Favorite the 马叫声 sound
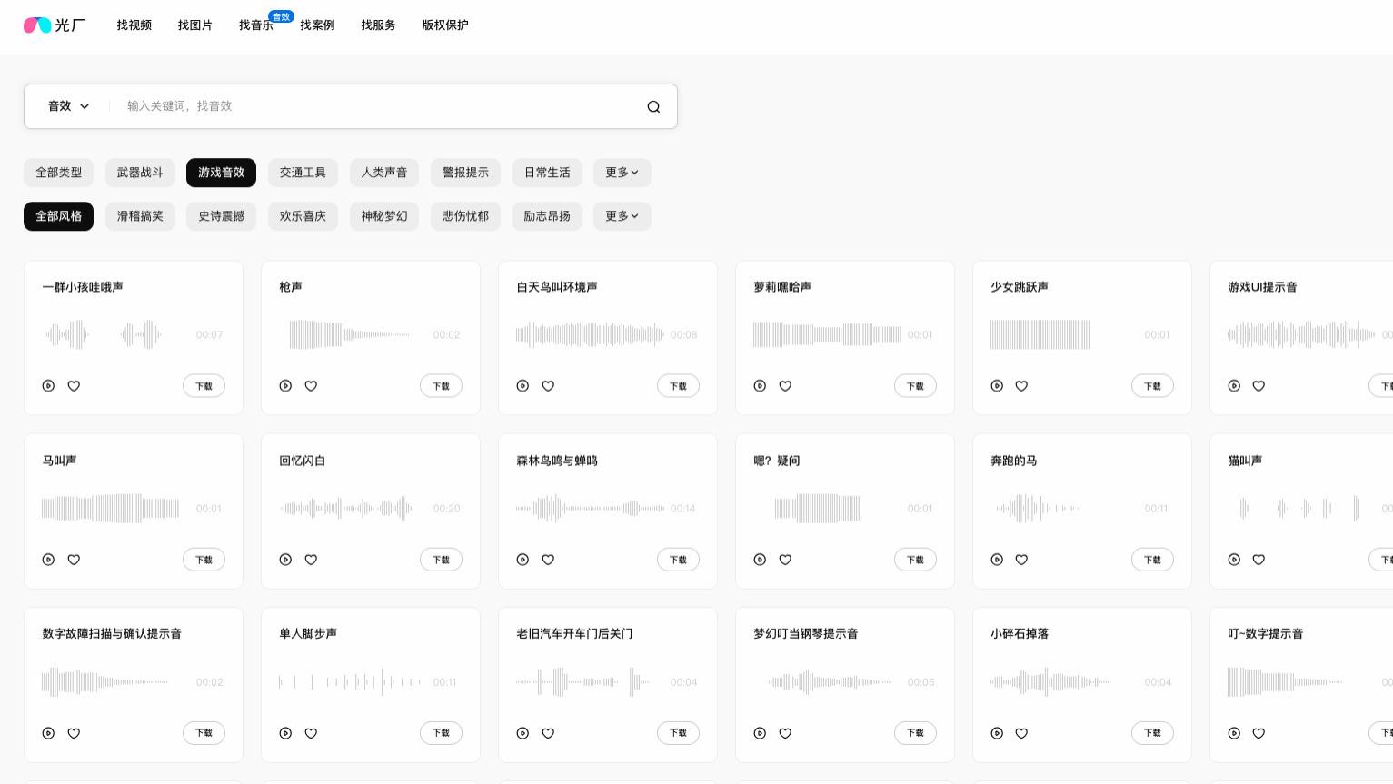 74,560
